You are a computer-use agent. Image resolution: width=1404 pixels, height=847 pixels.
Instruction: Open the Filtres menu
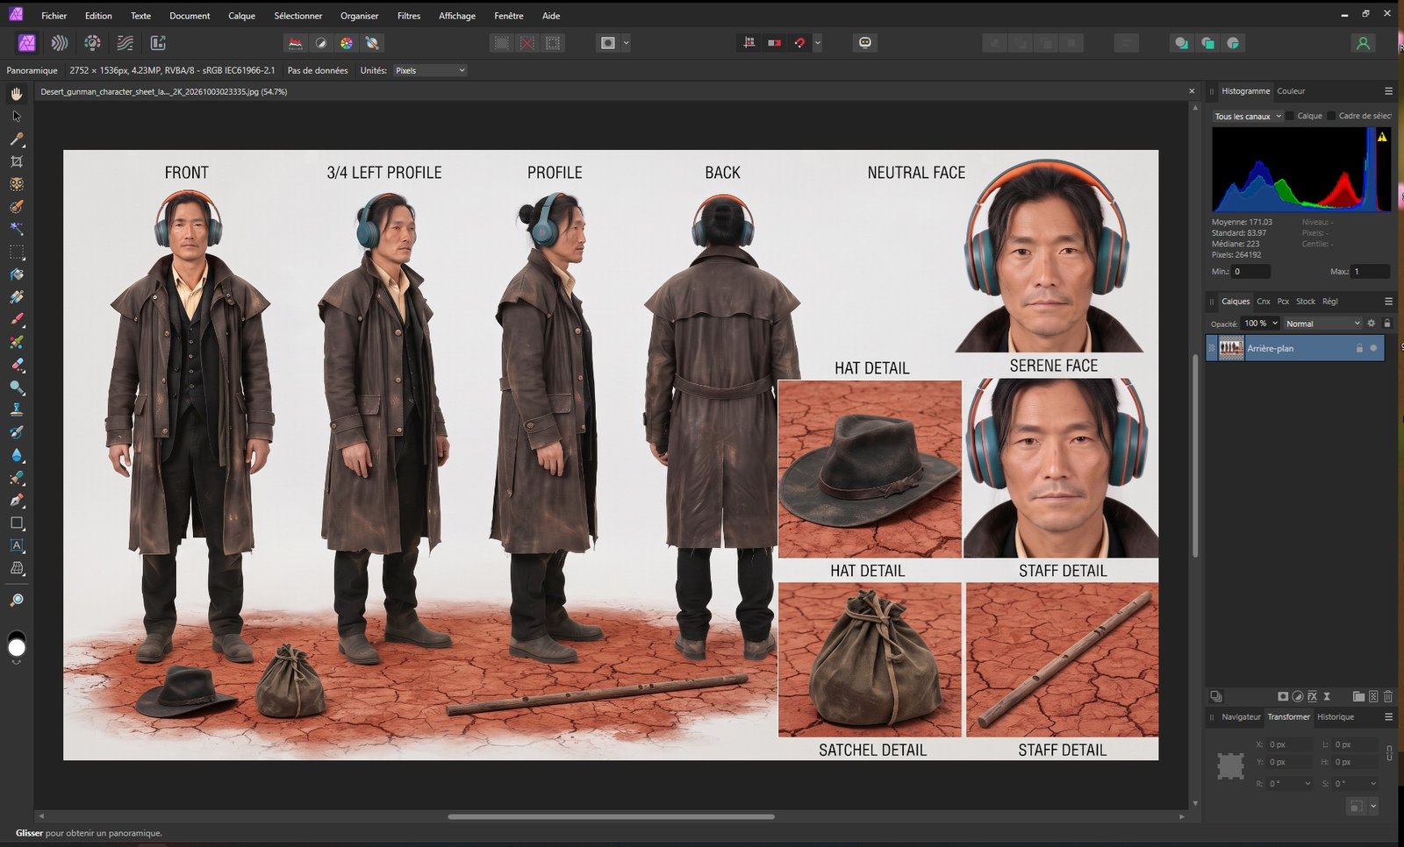(x=408, y=16)
